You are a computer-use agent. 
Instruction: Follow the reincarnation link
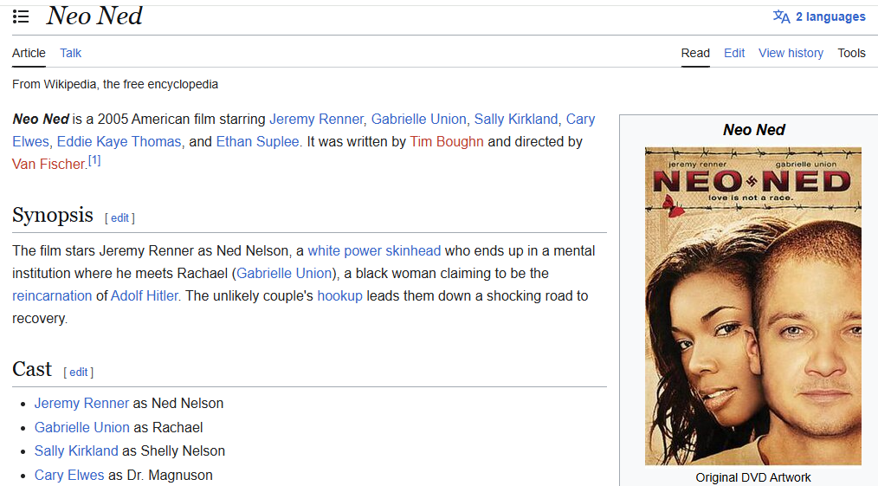click(52, 295)
